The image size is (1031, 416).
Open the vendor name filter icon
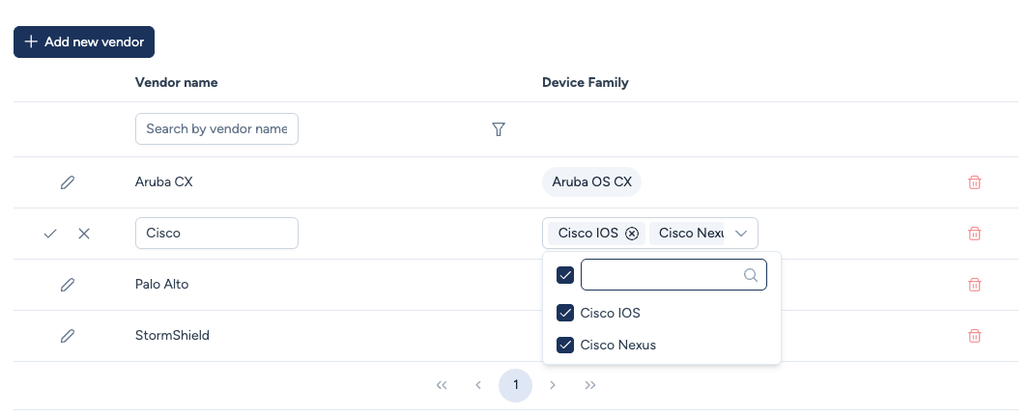point(499,129)
